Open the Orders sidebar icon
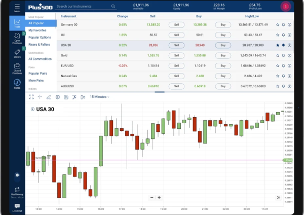Viewport: 304px width, 215px height. 17,54
